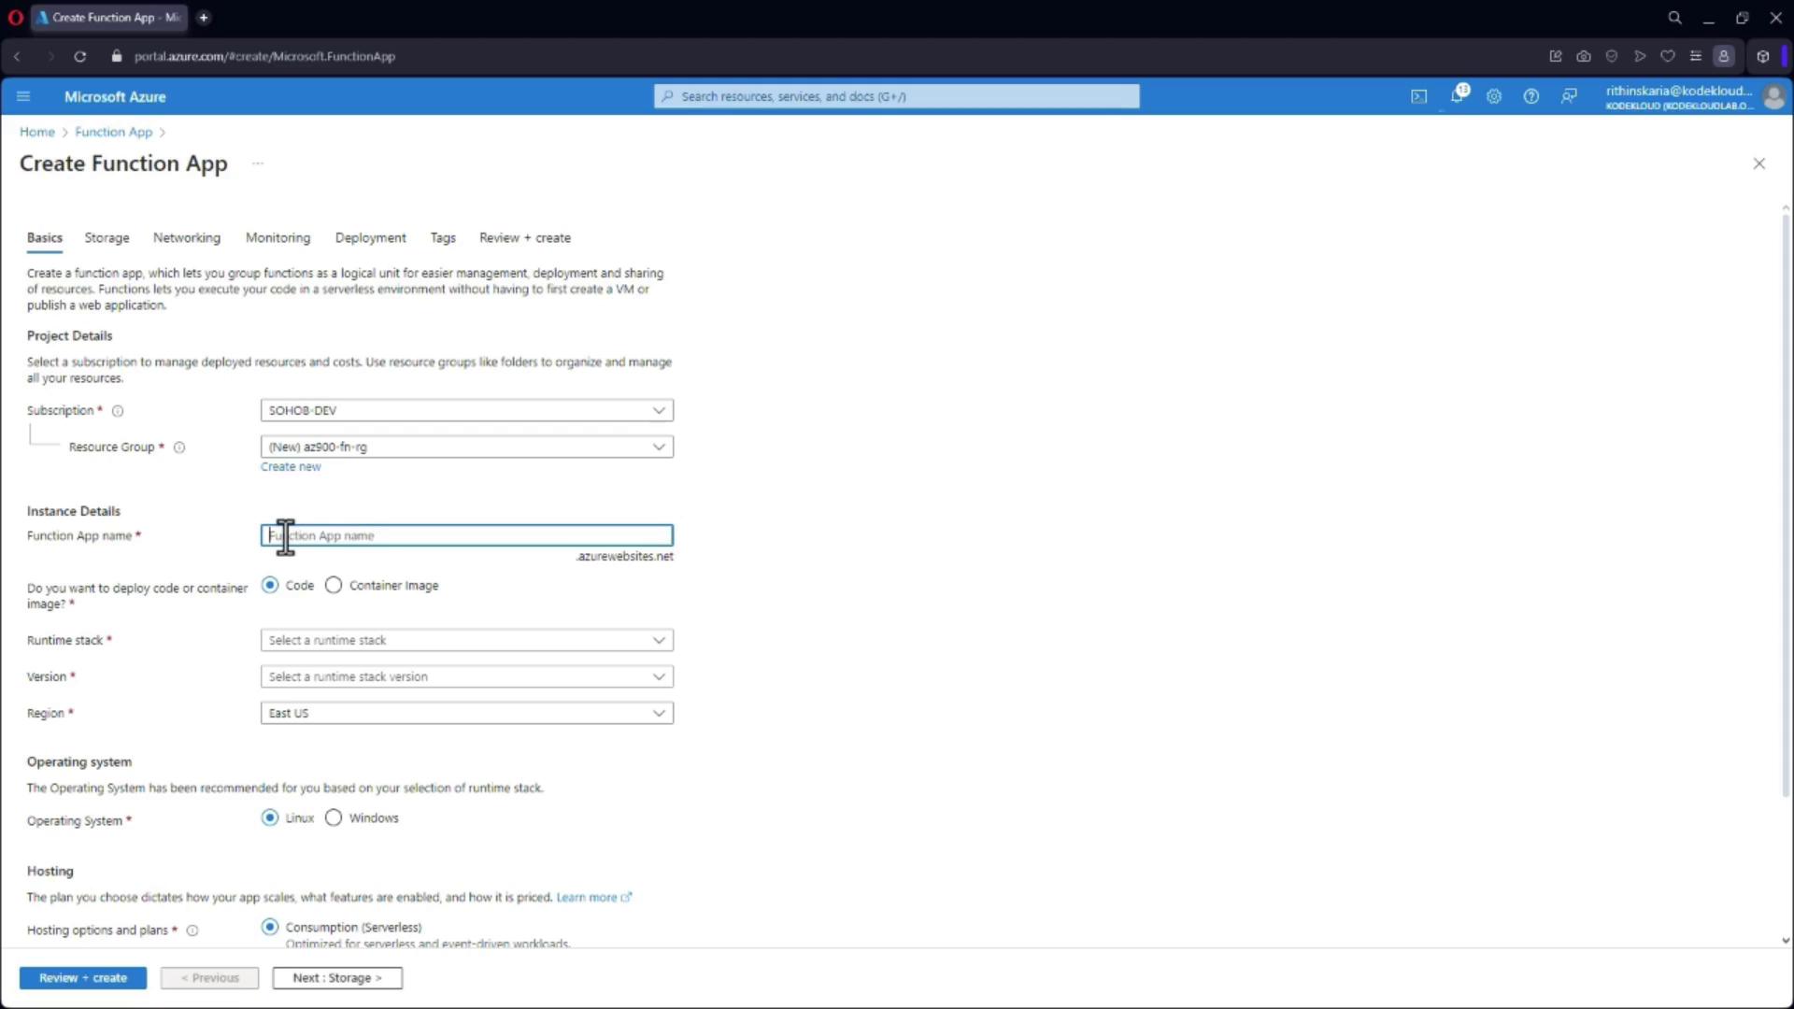Switch to the Networking tab
Image resolution: width=1794 pixels, height=1009 pixels.
187,238
